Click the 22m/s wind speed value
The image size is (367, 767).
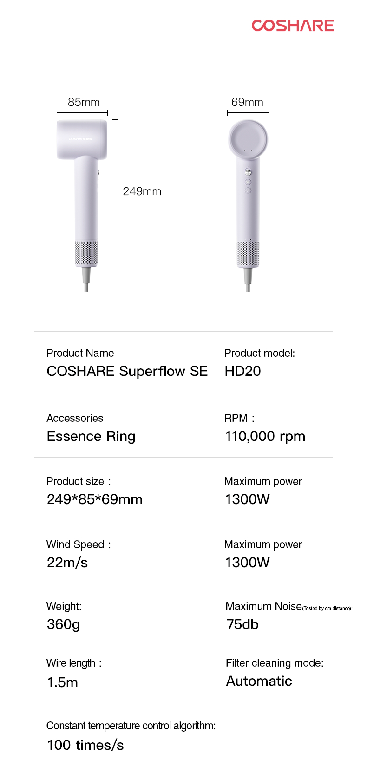click(67, 563)
